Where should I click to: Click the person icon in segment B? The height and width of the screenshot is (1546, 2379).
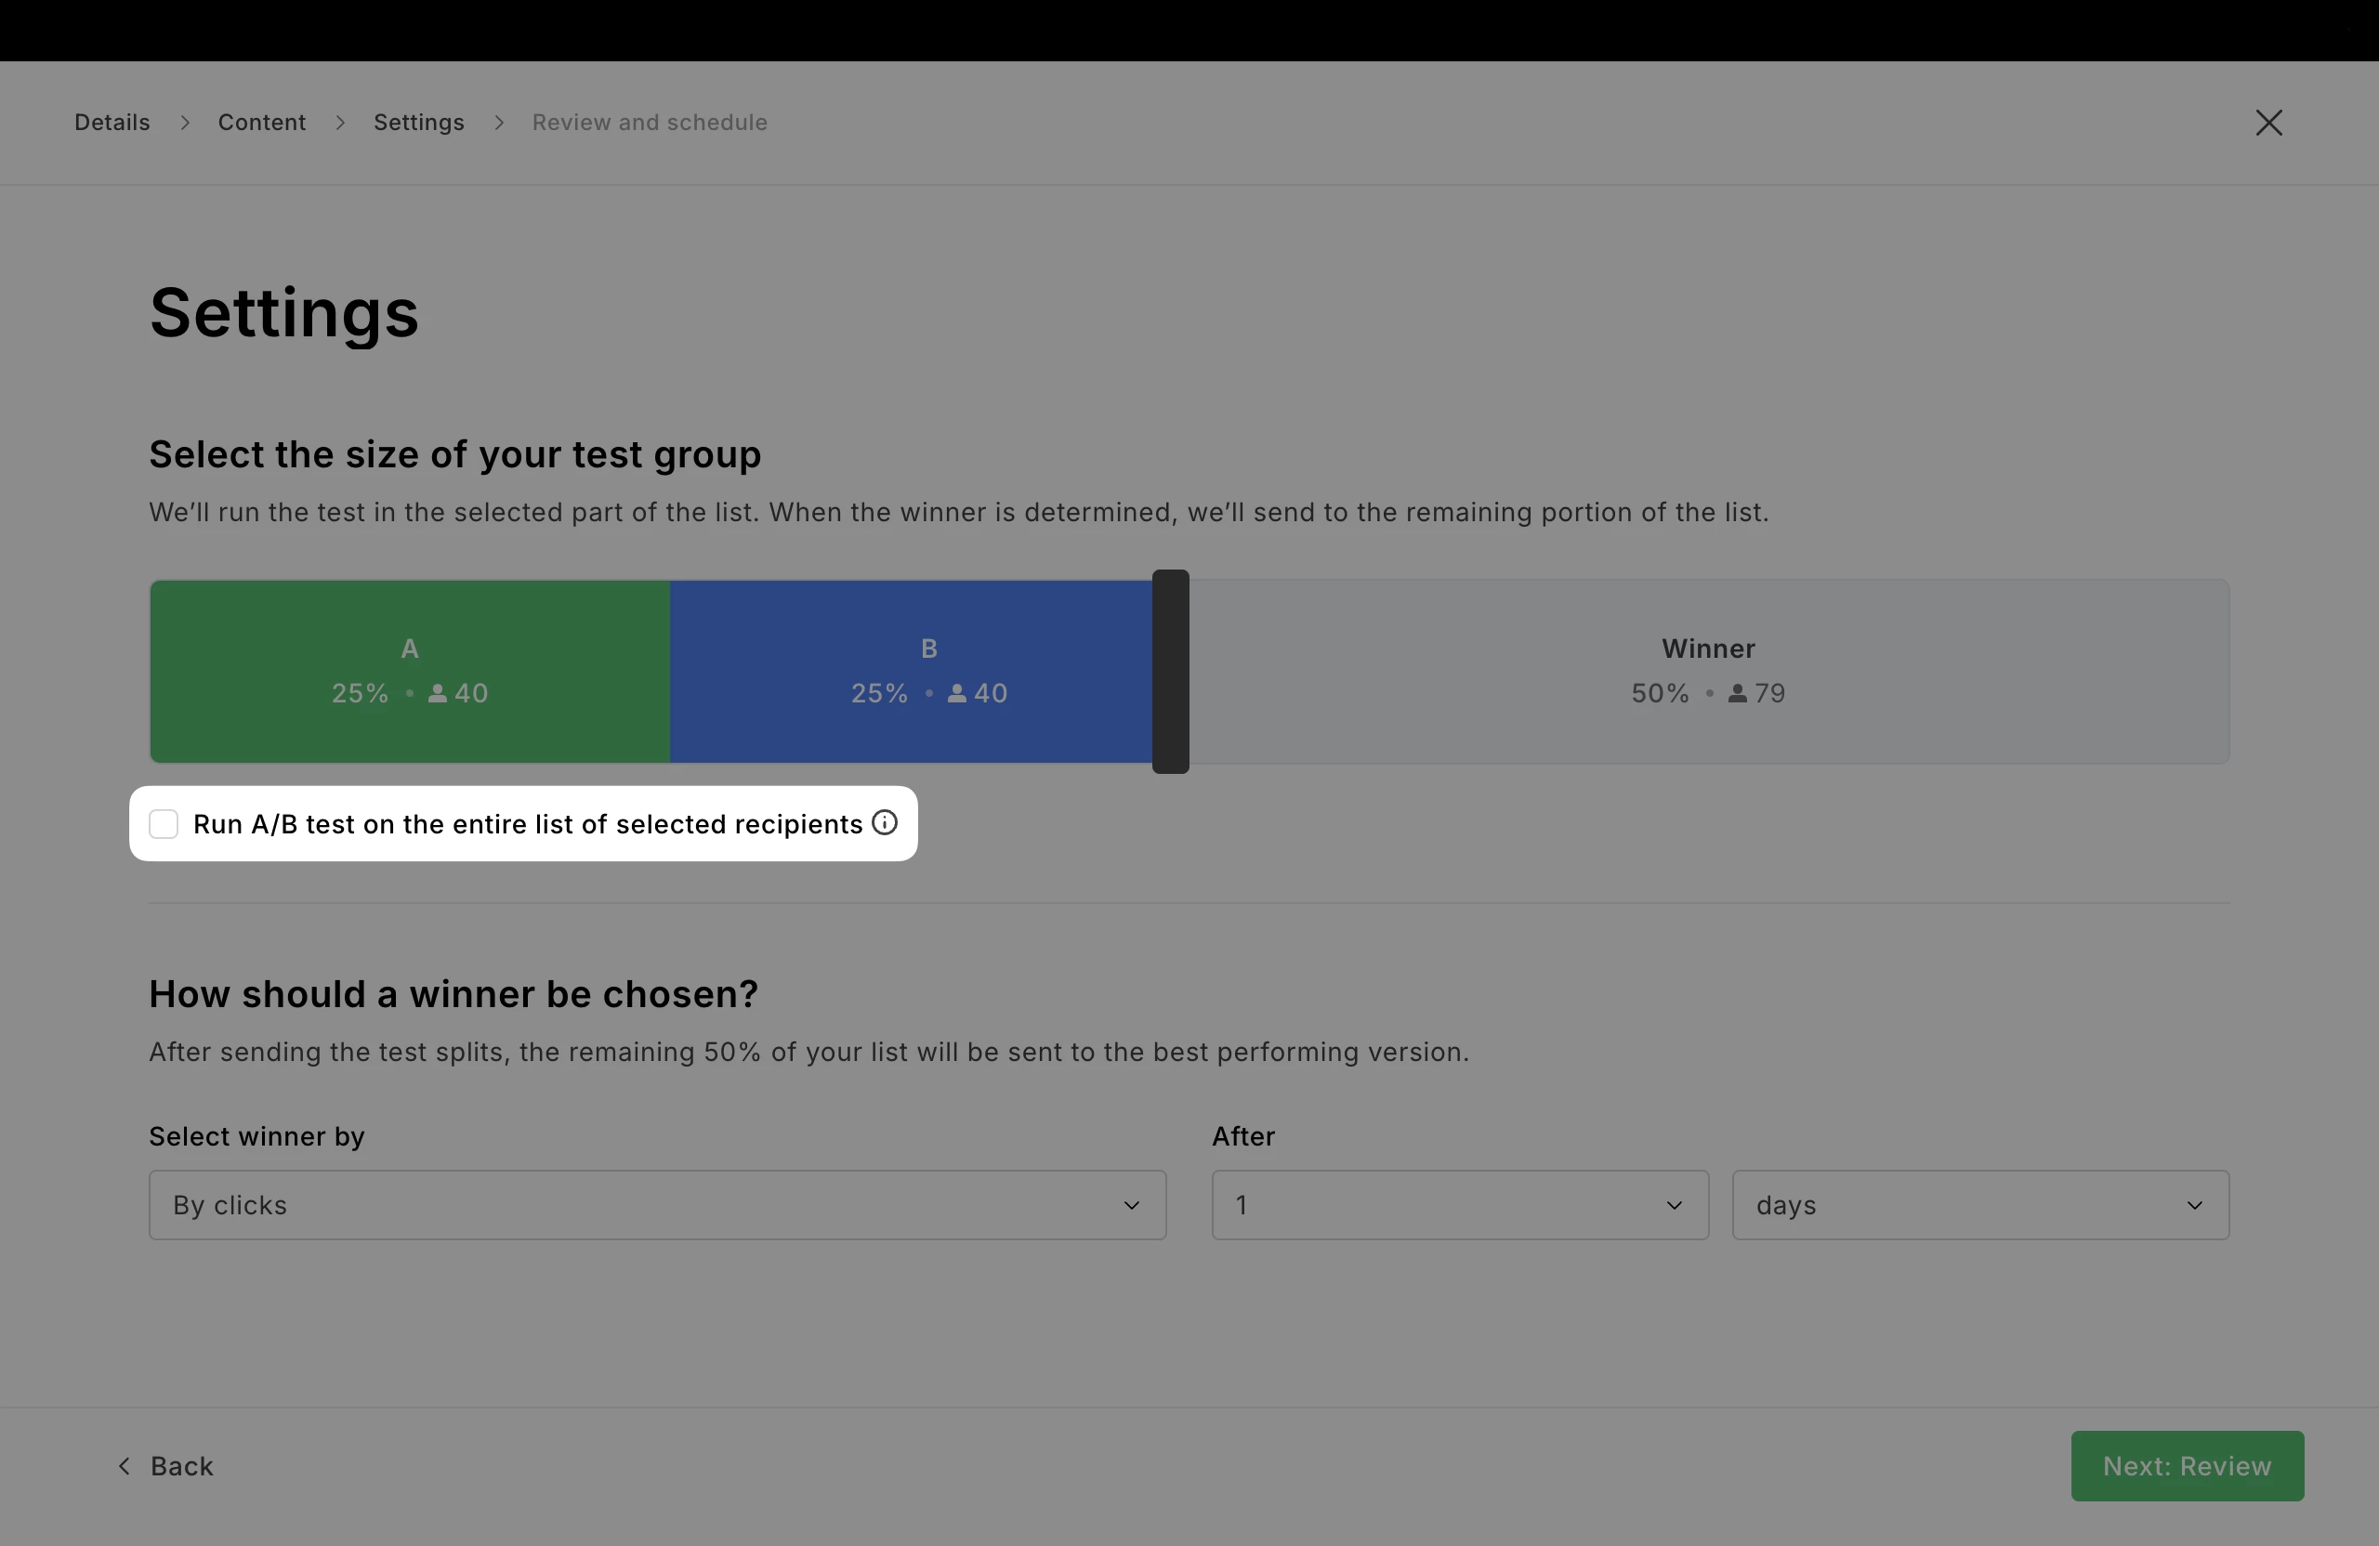pyautogui.click(x=956, y=693)
